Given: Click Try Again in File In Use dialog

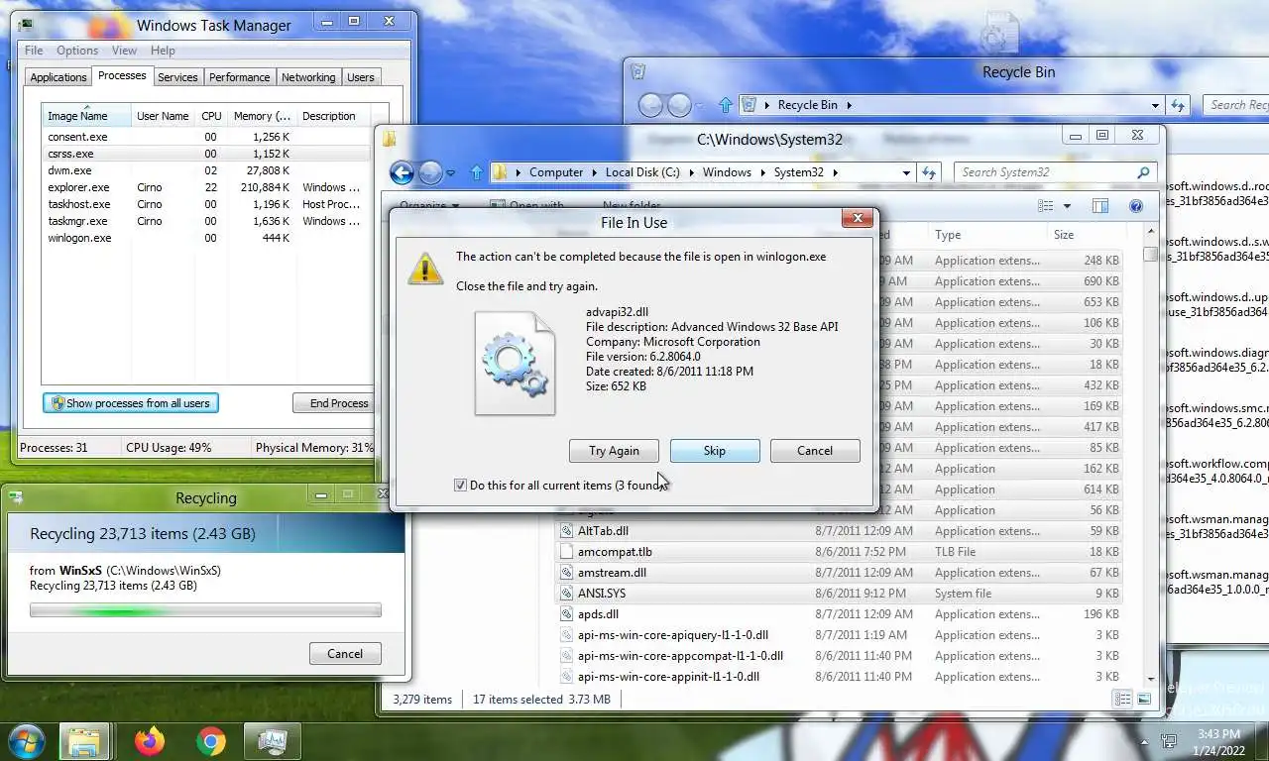Looking at the screenshot, I should click(x=614, y=451).
